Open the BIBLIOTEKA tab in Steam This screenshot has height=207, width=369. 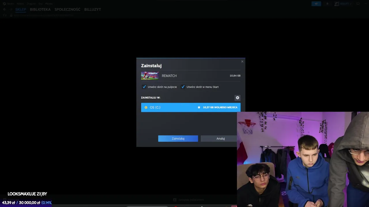40,9
